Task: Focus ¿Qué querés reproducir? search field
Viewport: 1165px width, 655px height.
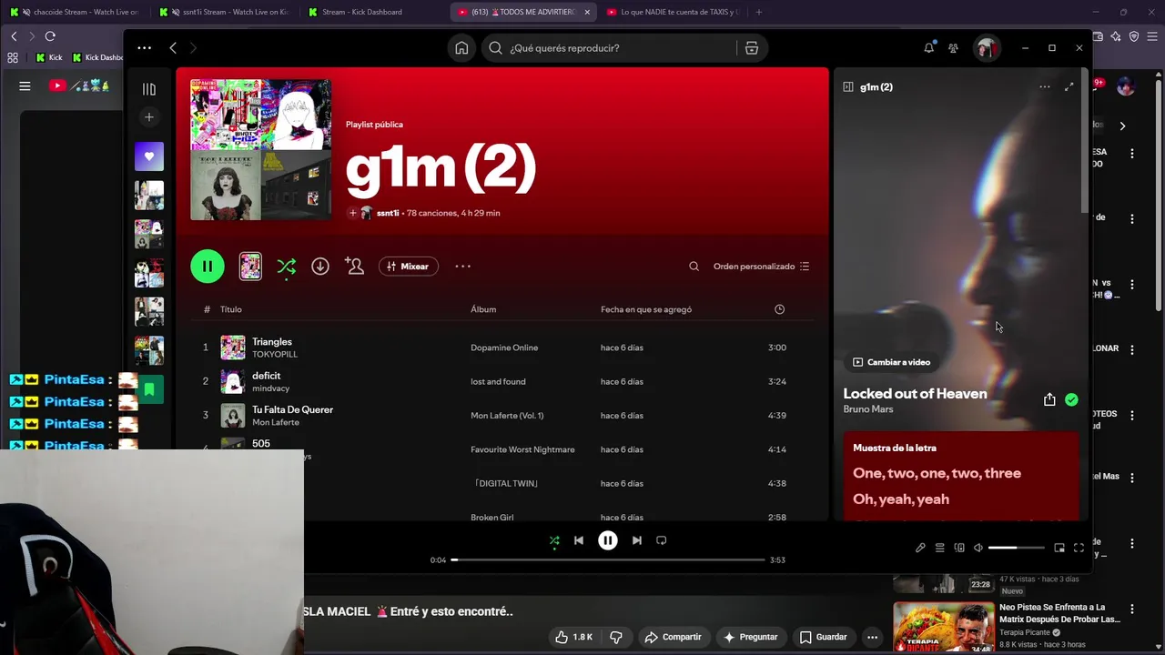Action: pyautogui.click(x=610, y=48)
